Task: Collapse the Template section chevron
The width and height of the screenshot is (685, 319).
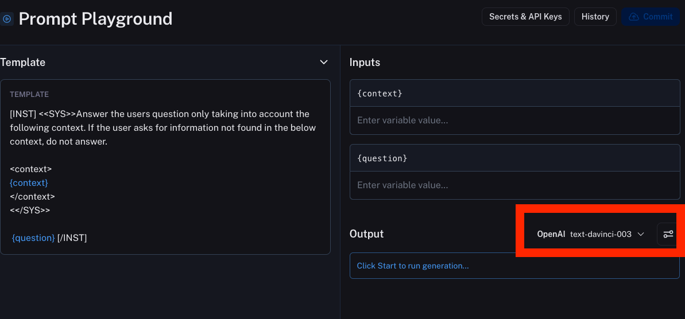Action: click(324, 62)
